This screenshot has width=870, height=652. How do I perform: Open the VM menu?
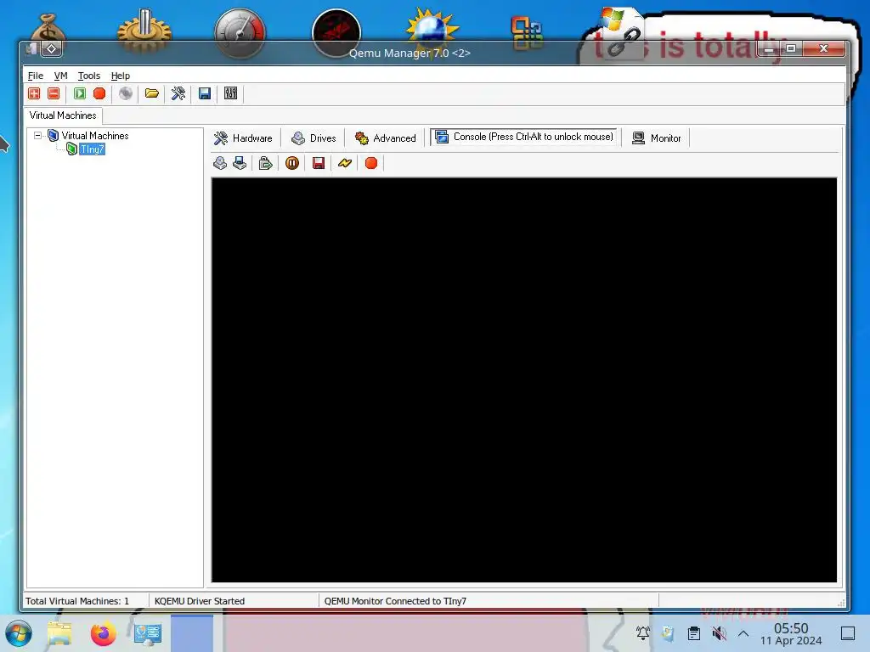click(x=60, y=76)
